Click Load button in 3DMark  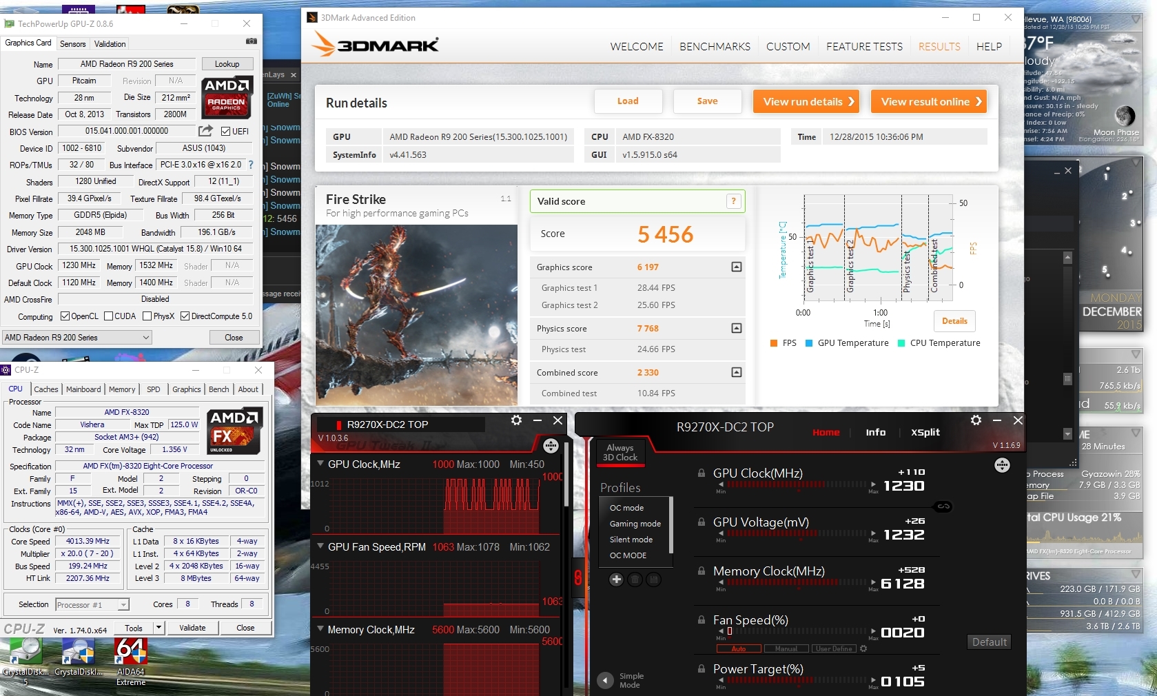click(628, 101)
